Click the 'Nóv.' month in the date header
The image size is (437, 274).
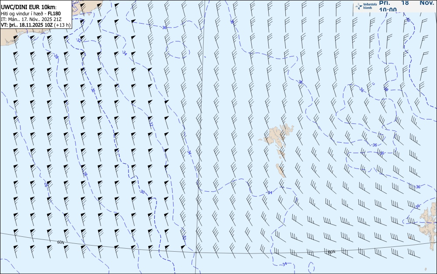click(427, 3)
